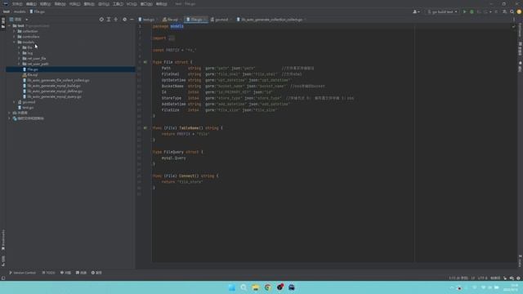Expand all nodes in project panel
523x294 pixels.
(109, 20)
